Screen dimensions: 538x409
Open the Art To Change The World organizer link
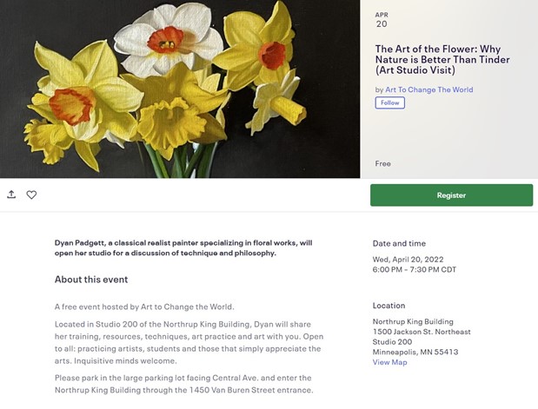pyautogui.click(x=429, y=89)
